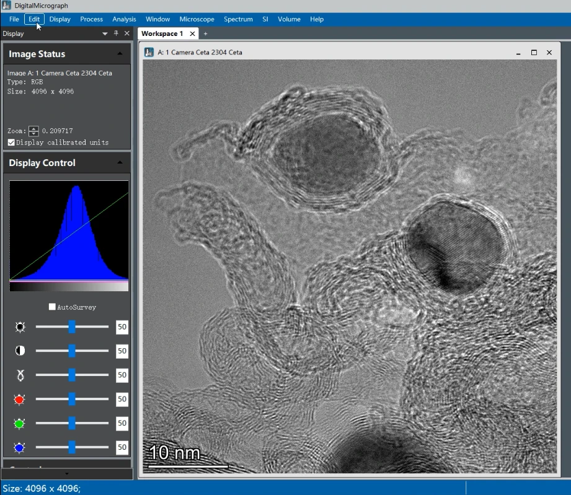Collapse the Display Control section
Image resolution: width=571 pixels, height=495 pixels.
click(120, 163)
